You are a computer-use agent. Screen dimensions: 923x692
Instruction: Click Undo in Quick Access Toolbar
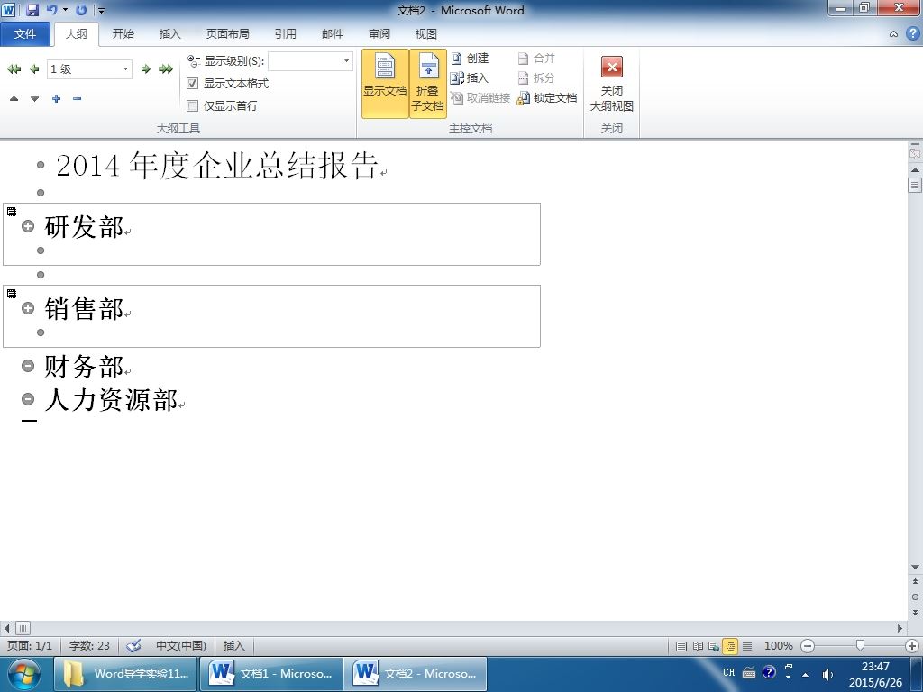51,10
